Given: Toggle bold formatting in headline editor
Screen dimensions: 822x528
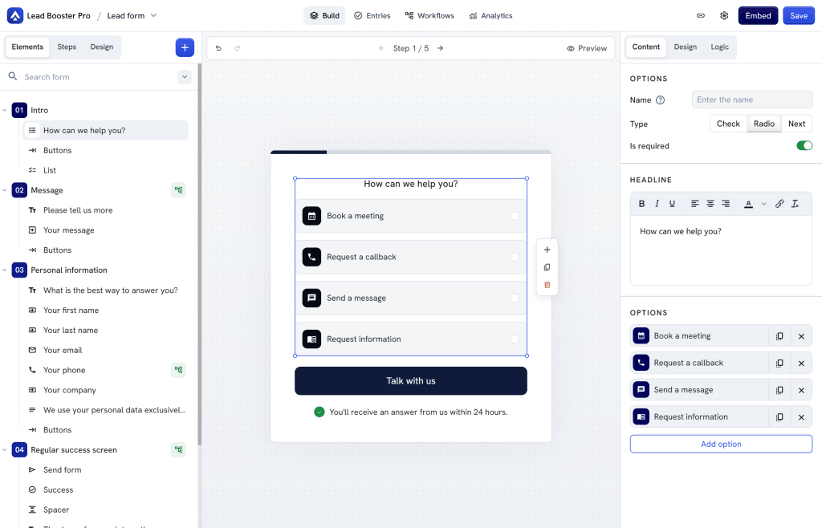Looking at the screenshot, I should tap(641, 204).
